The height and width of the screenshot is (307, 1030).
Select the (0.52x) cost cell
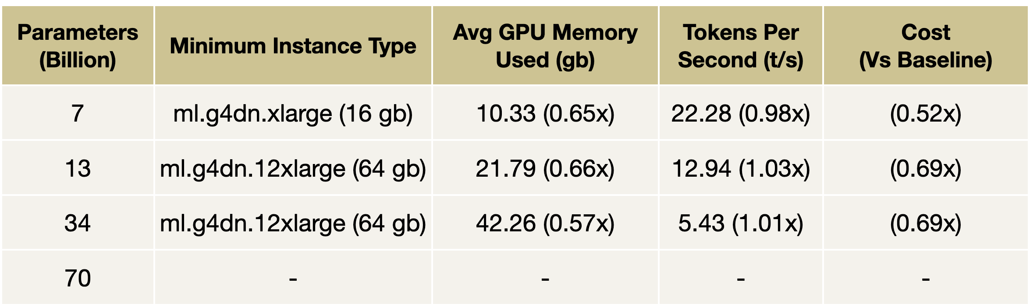coord(925,113)
